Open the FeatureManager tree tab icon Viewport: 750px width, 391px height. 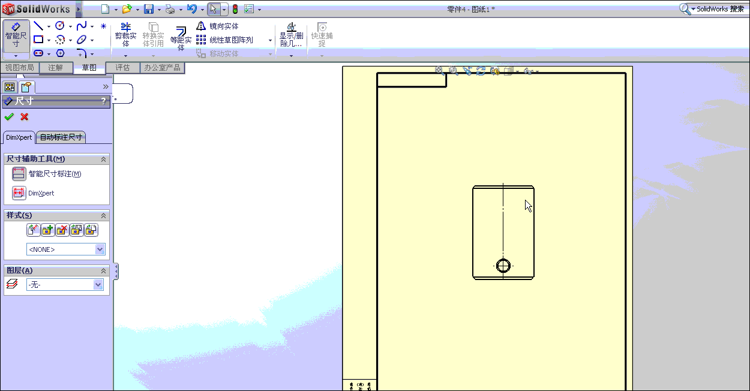(10, 87)
